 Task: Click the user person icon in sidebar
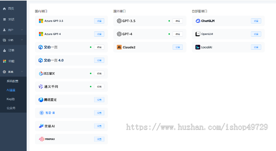coord(4,30)
